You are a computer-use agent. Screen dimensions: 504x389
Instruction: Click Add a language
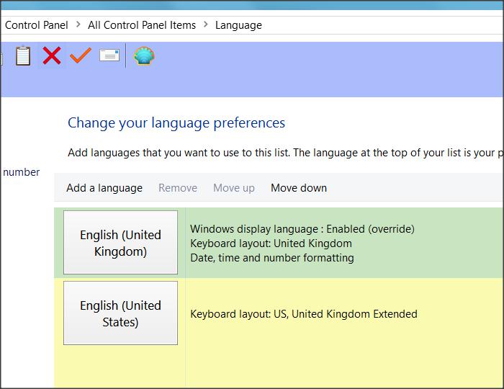pos(104,188)
